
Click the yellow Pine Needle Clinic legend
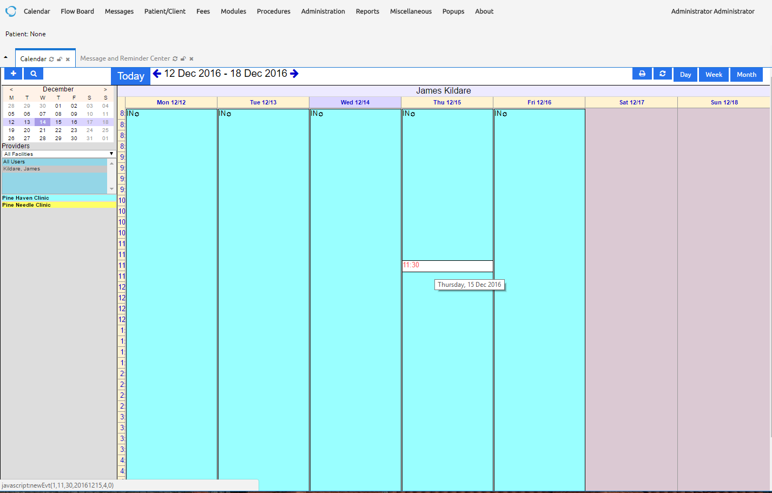click(x=27, y=205)
